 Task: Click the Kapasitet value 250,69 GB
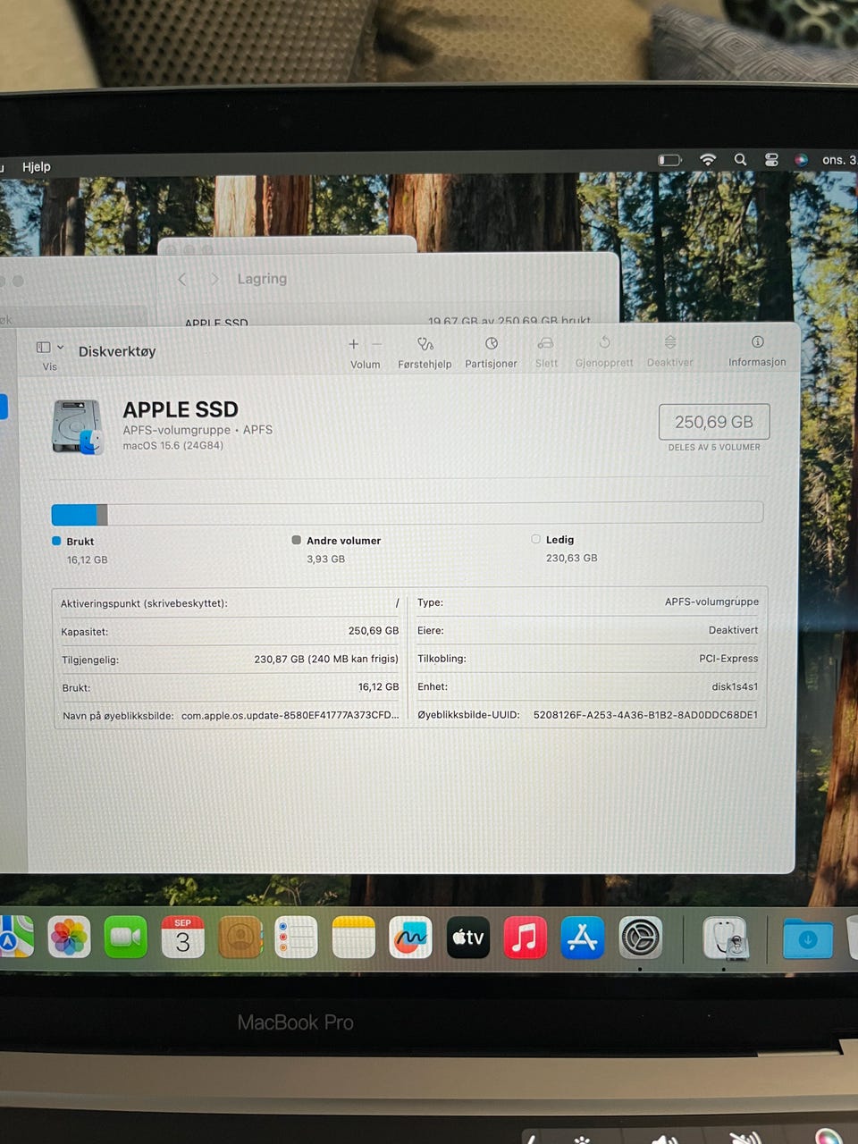(x=374, y=631)
